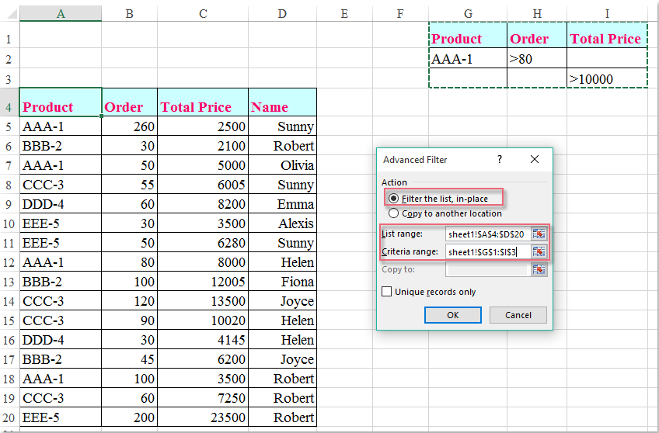Select 'Filter the list, in-place' option
Viewport: 659px width, 433px height.
point(393,199)
